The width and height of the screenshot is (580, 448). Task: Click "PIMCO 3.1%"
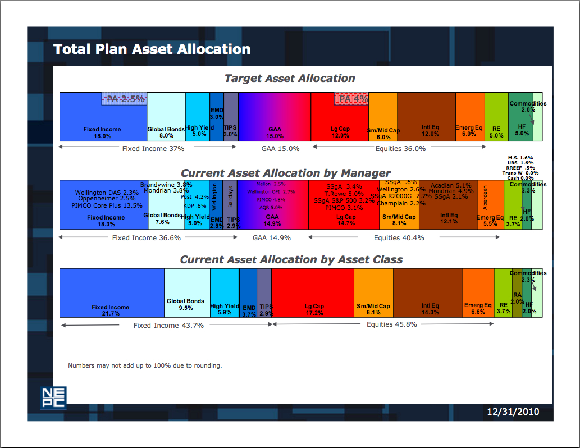coord(344,208)
